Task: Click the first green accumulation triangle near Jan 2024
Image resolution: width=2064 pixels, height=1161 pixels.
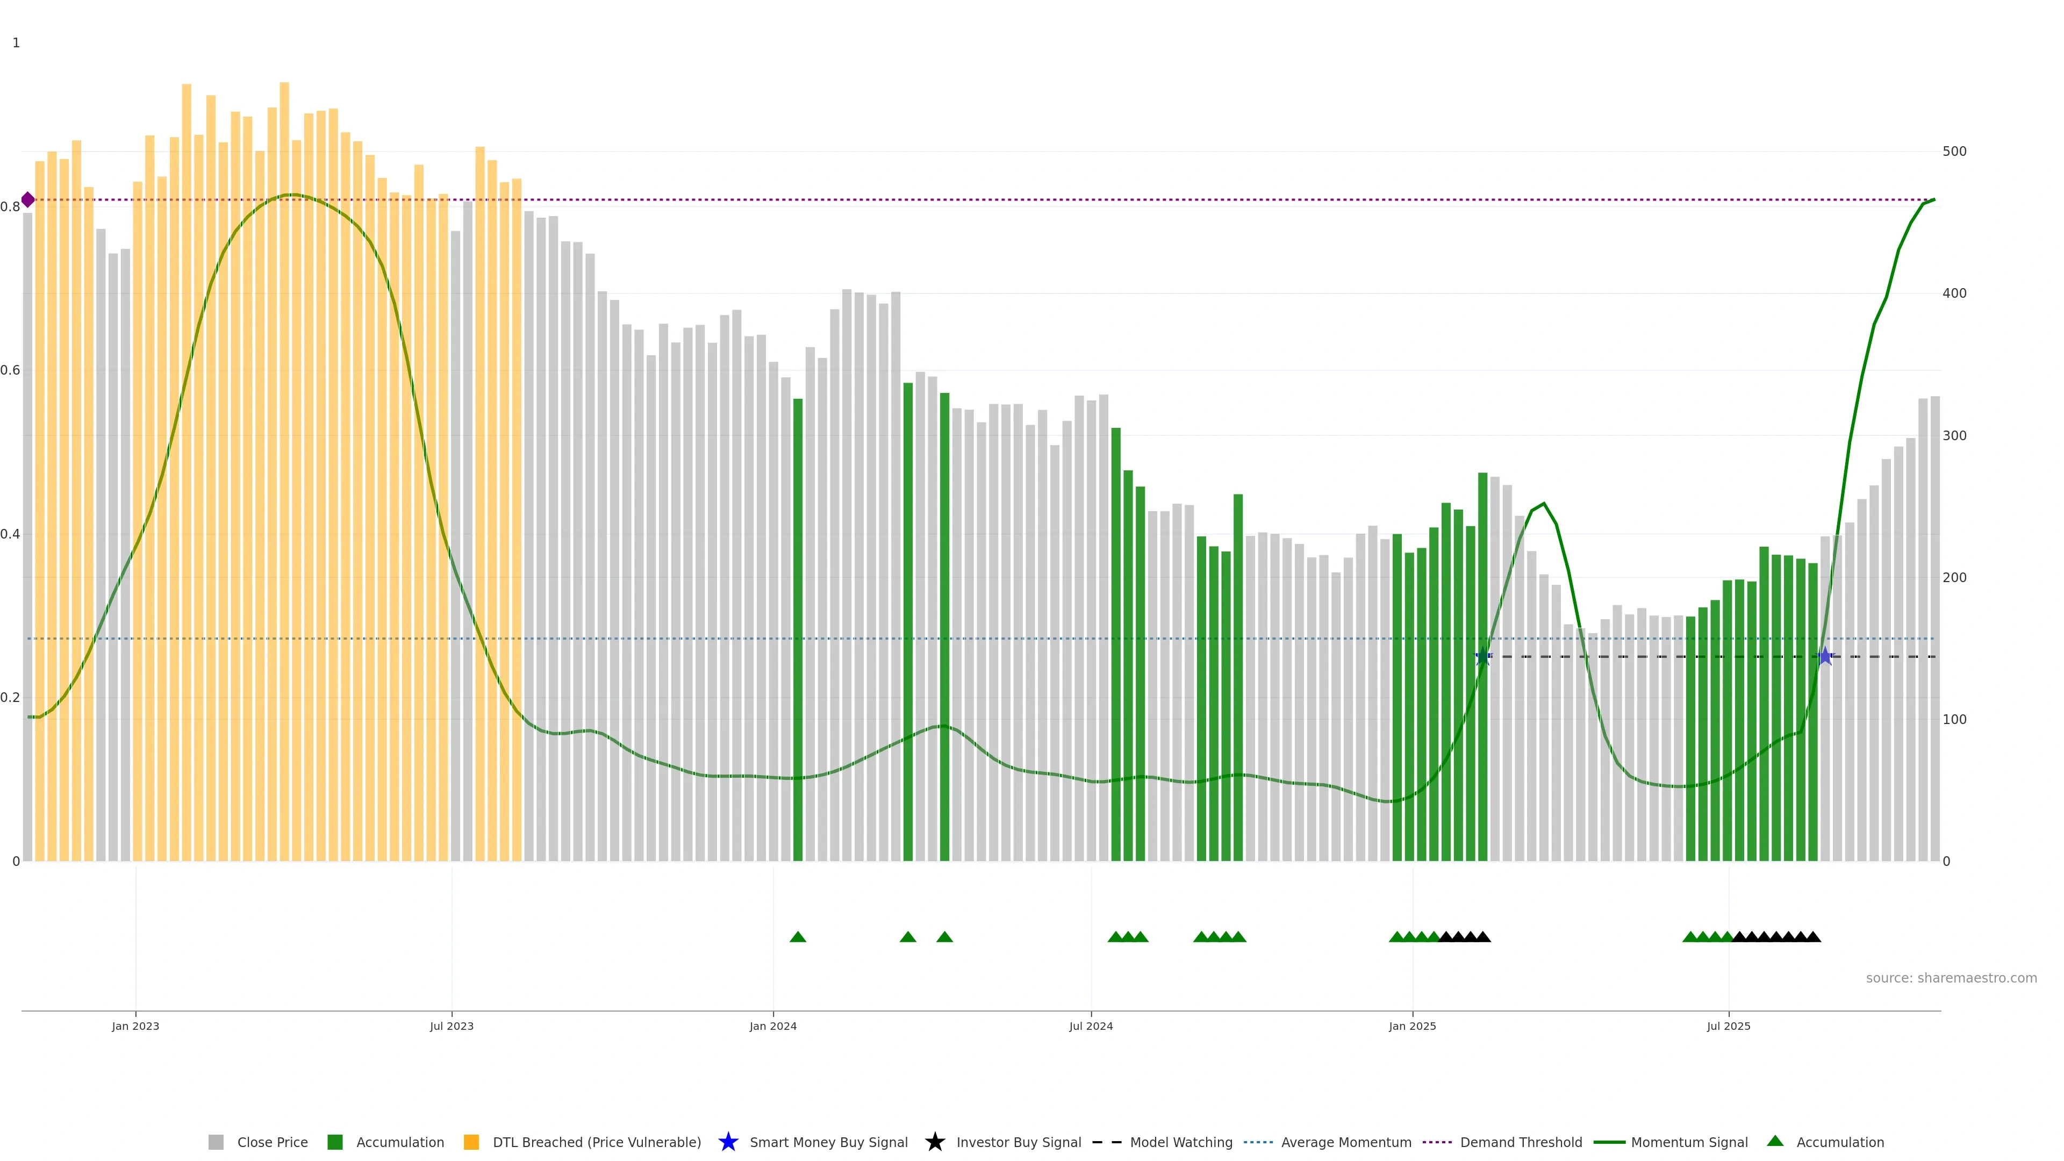Action: [x=797, y=937]
